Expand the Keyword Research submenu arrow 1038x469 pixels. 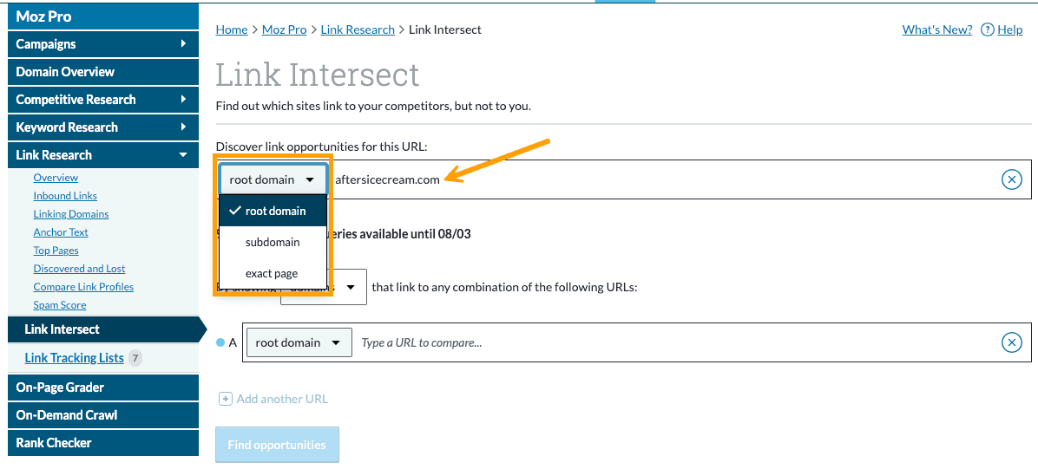(183, 127)
